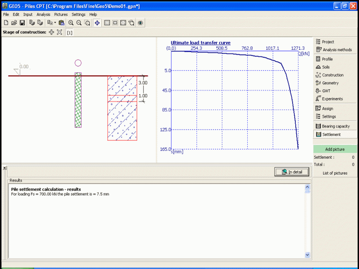
Task: Open the Pictures menu
Action: (61, 14)
